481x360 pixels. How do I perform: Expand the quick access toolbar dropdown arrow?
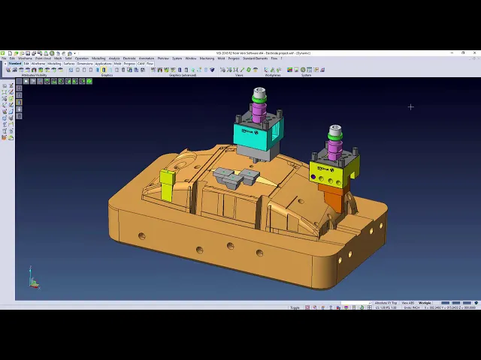(x=74, y=53)
